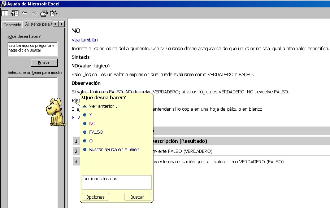Click the Office Assistant dog character
330x208 pixels.
coord(55,111)
